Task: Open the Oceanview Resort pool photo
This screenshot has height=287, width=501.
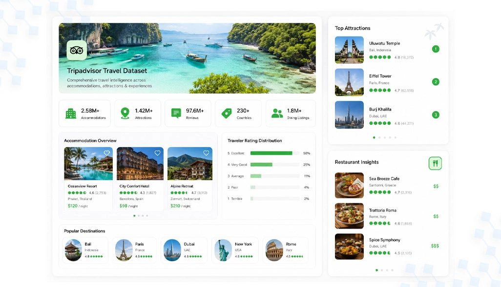Action: click(x=88, y=164)
